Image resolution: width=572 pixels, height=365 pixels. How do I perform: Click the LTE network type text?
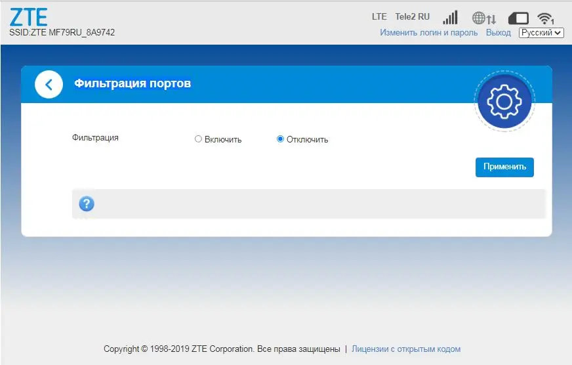[379, 17]
